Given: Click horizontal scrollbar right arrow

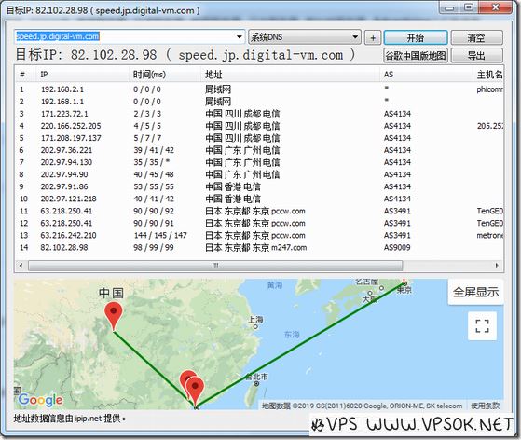Looking at the screenshot, I should [x=497, y=265].
